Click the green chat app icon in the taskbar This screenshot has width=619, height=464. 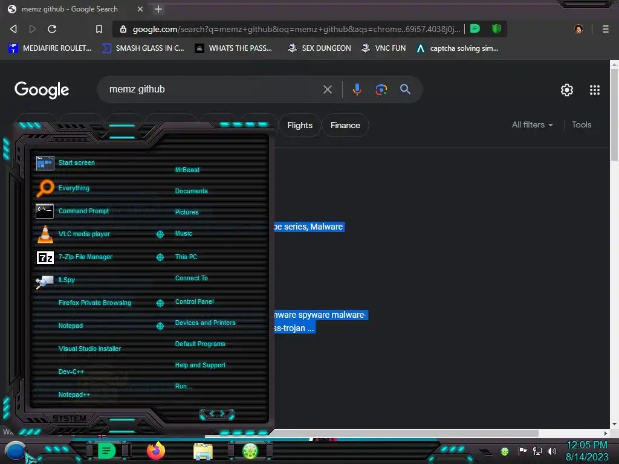(x=106, y=451)
